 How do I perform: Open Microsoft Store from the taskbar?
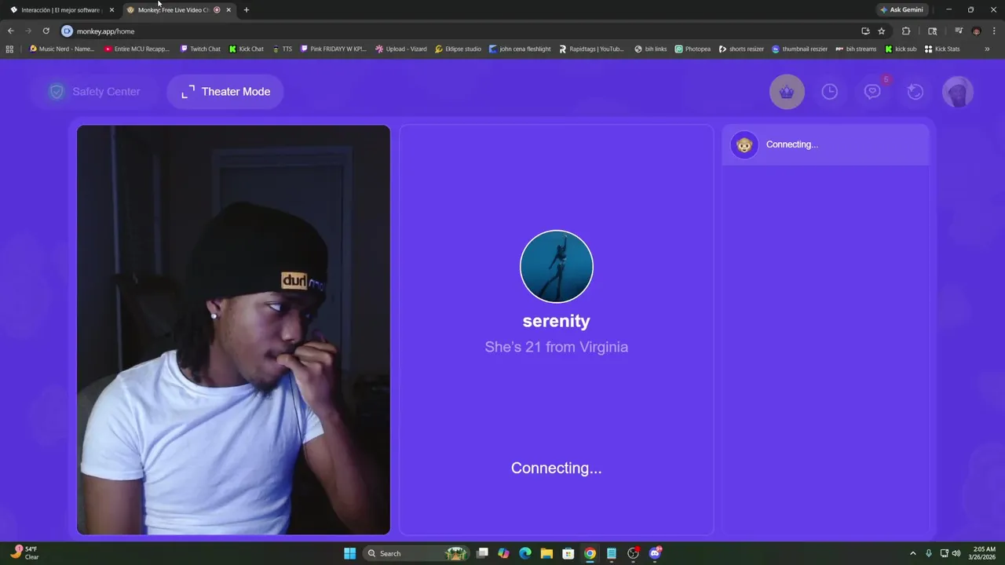click(x=568, y=553)
